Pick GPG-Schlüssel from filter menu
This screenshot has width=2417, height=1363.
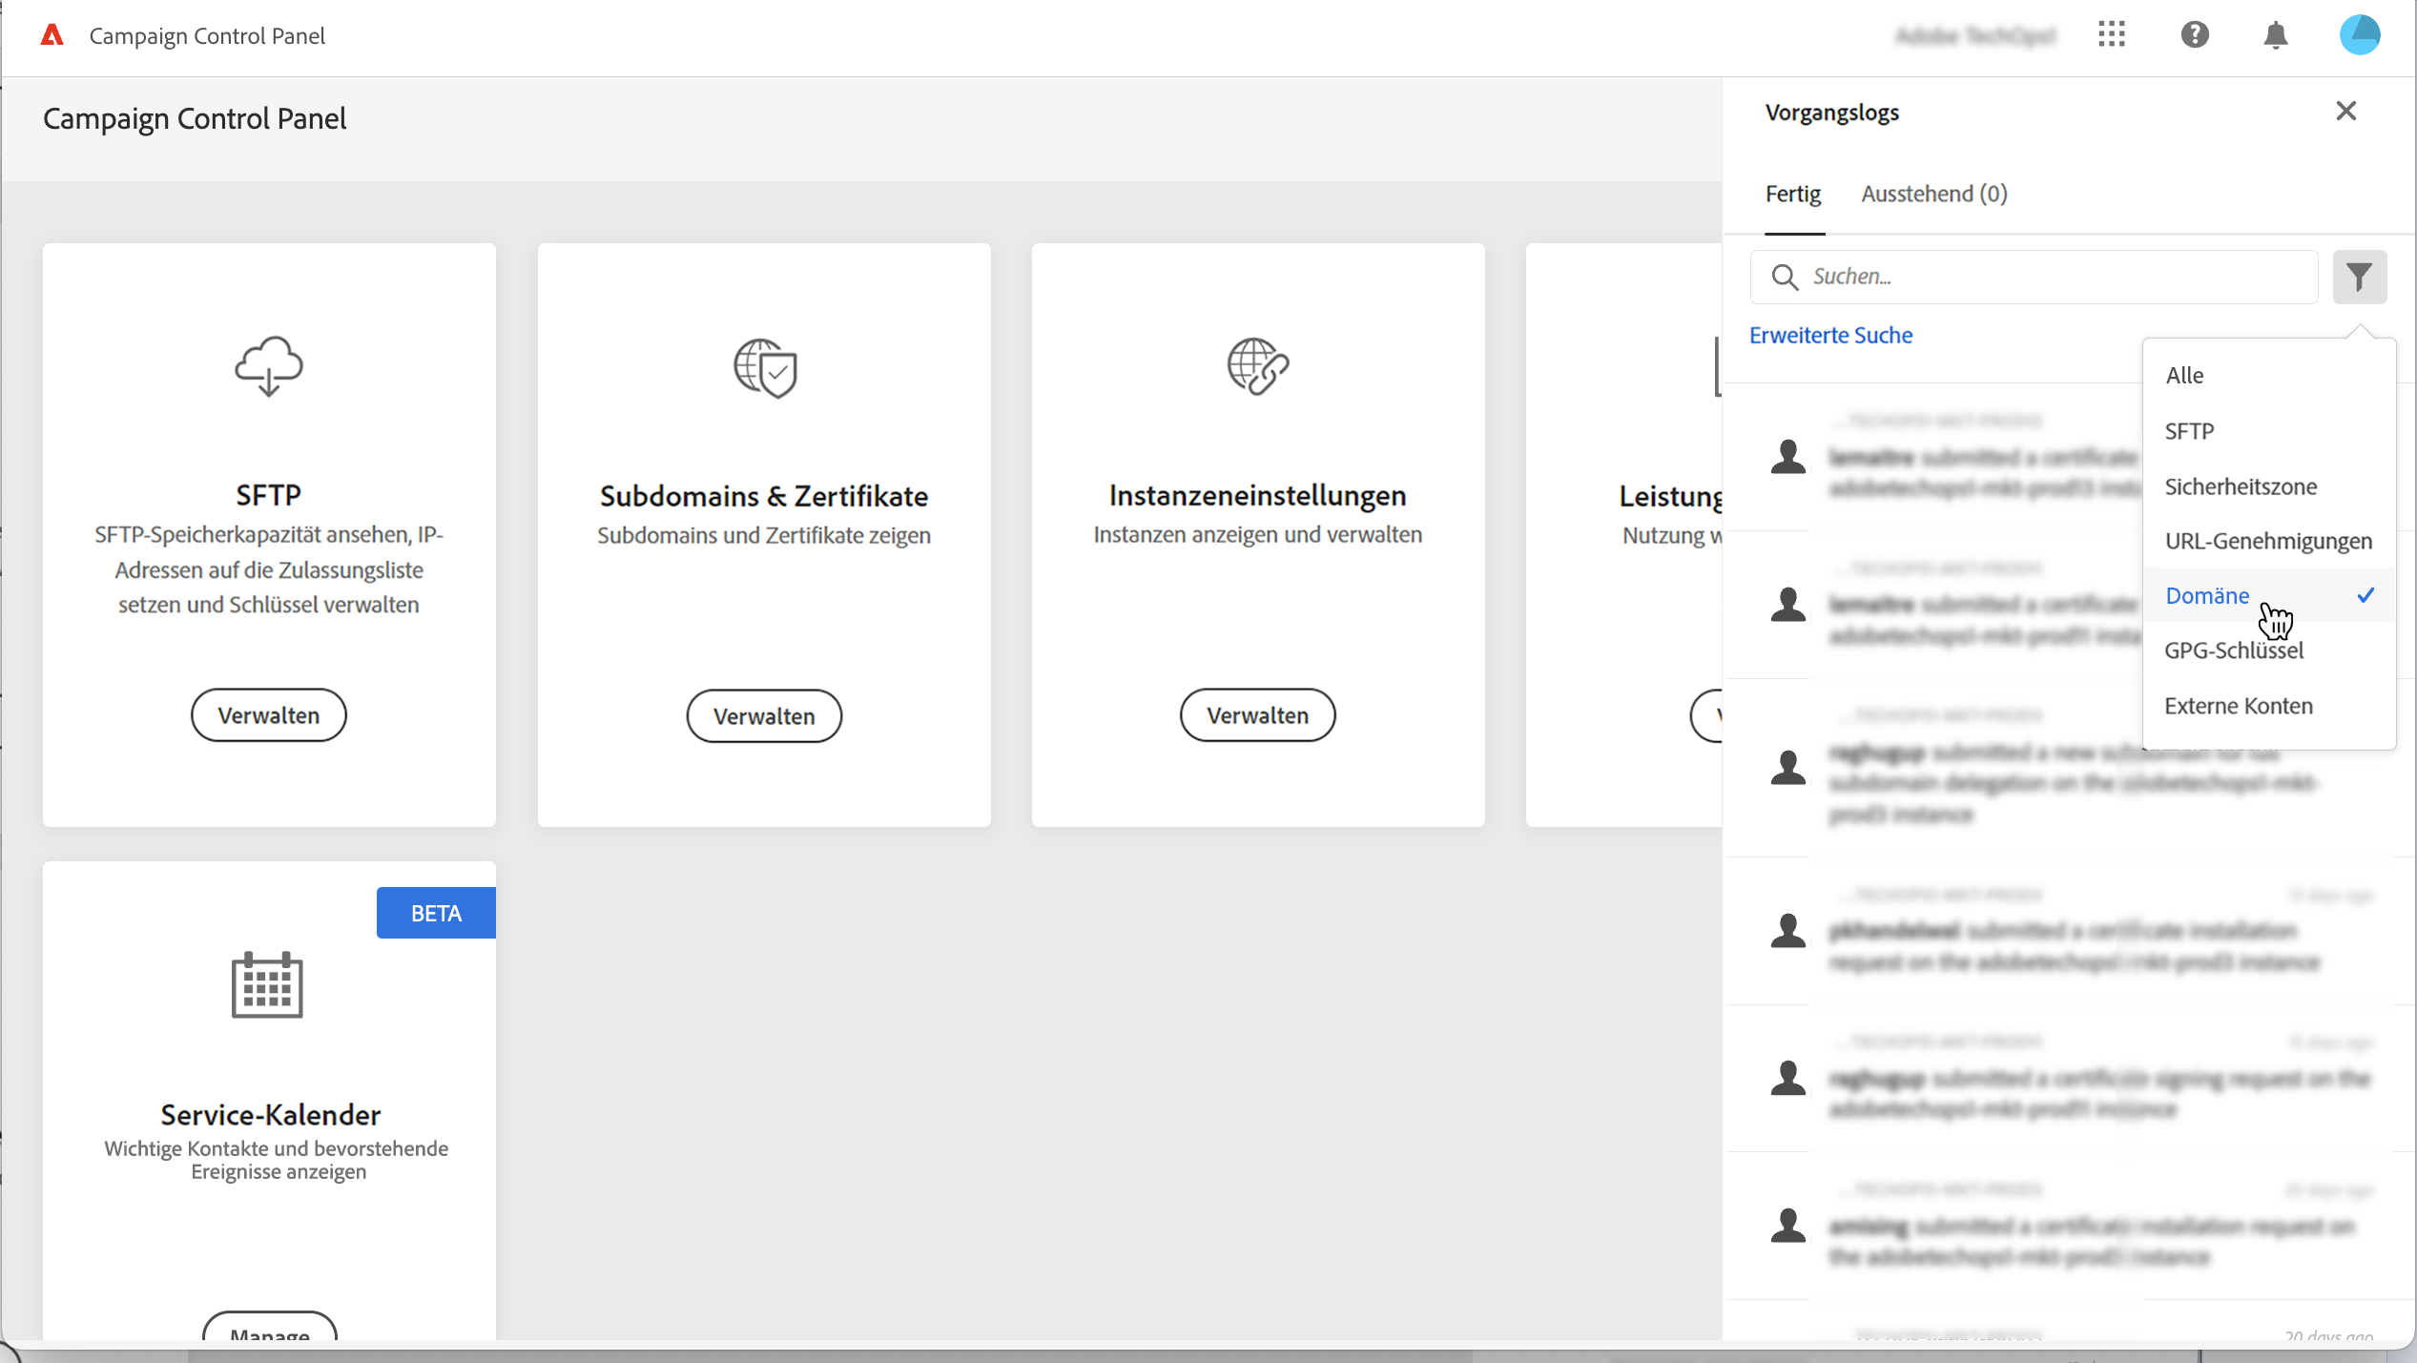click(2233, 651)
